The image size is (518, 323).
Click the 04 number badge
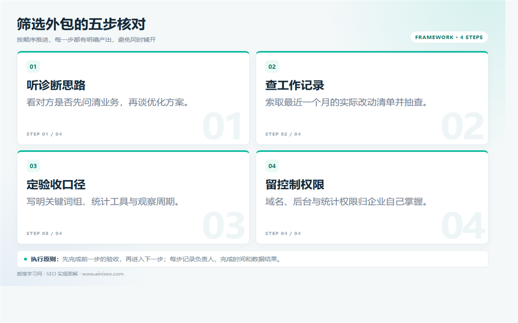(x=272, y=166)
